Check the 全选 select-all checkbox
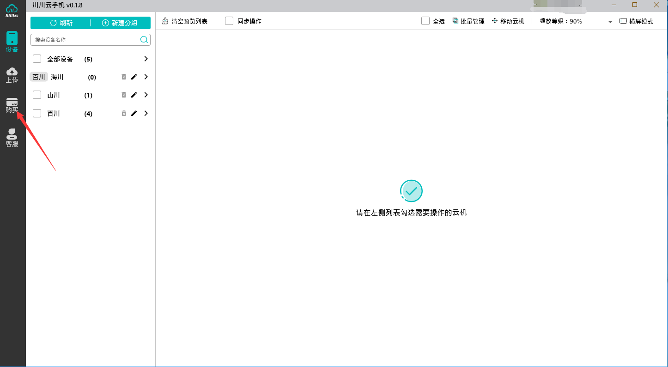The width and height of the screenshot is (668, 367). [x=425, y=21]
